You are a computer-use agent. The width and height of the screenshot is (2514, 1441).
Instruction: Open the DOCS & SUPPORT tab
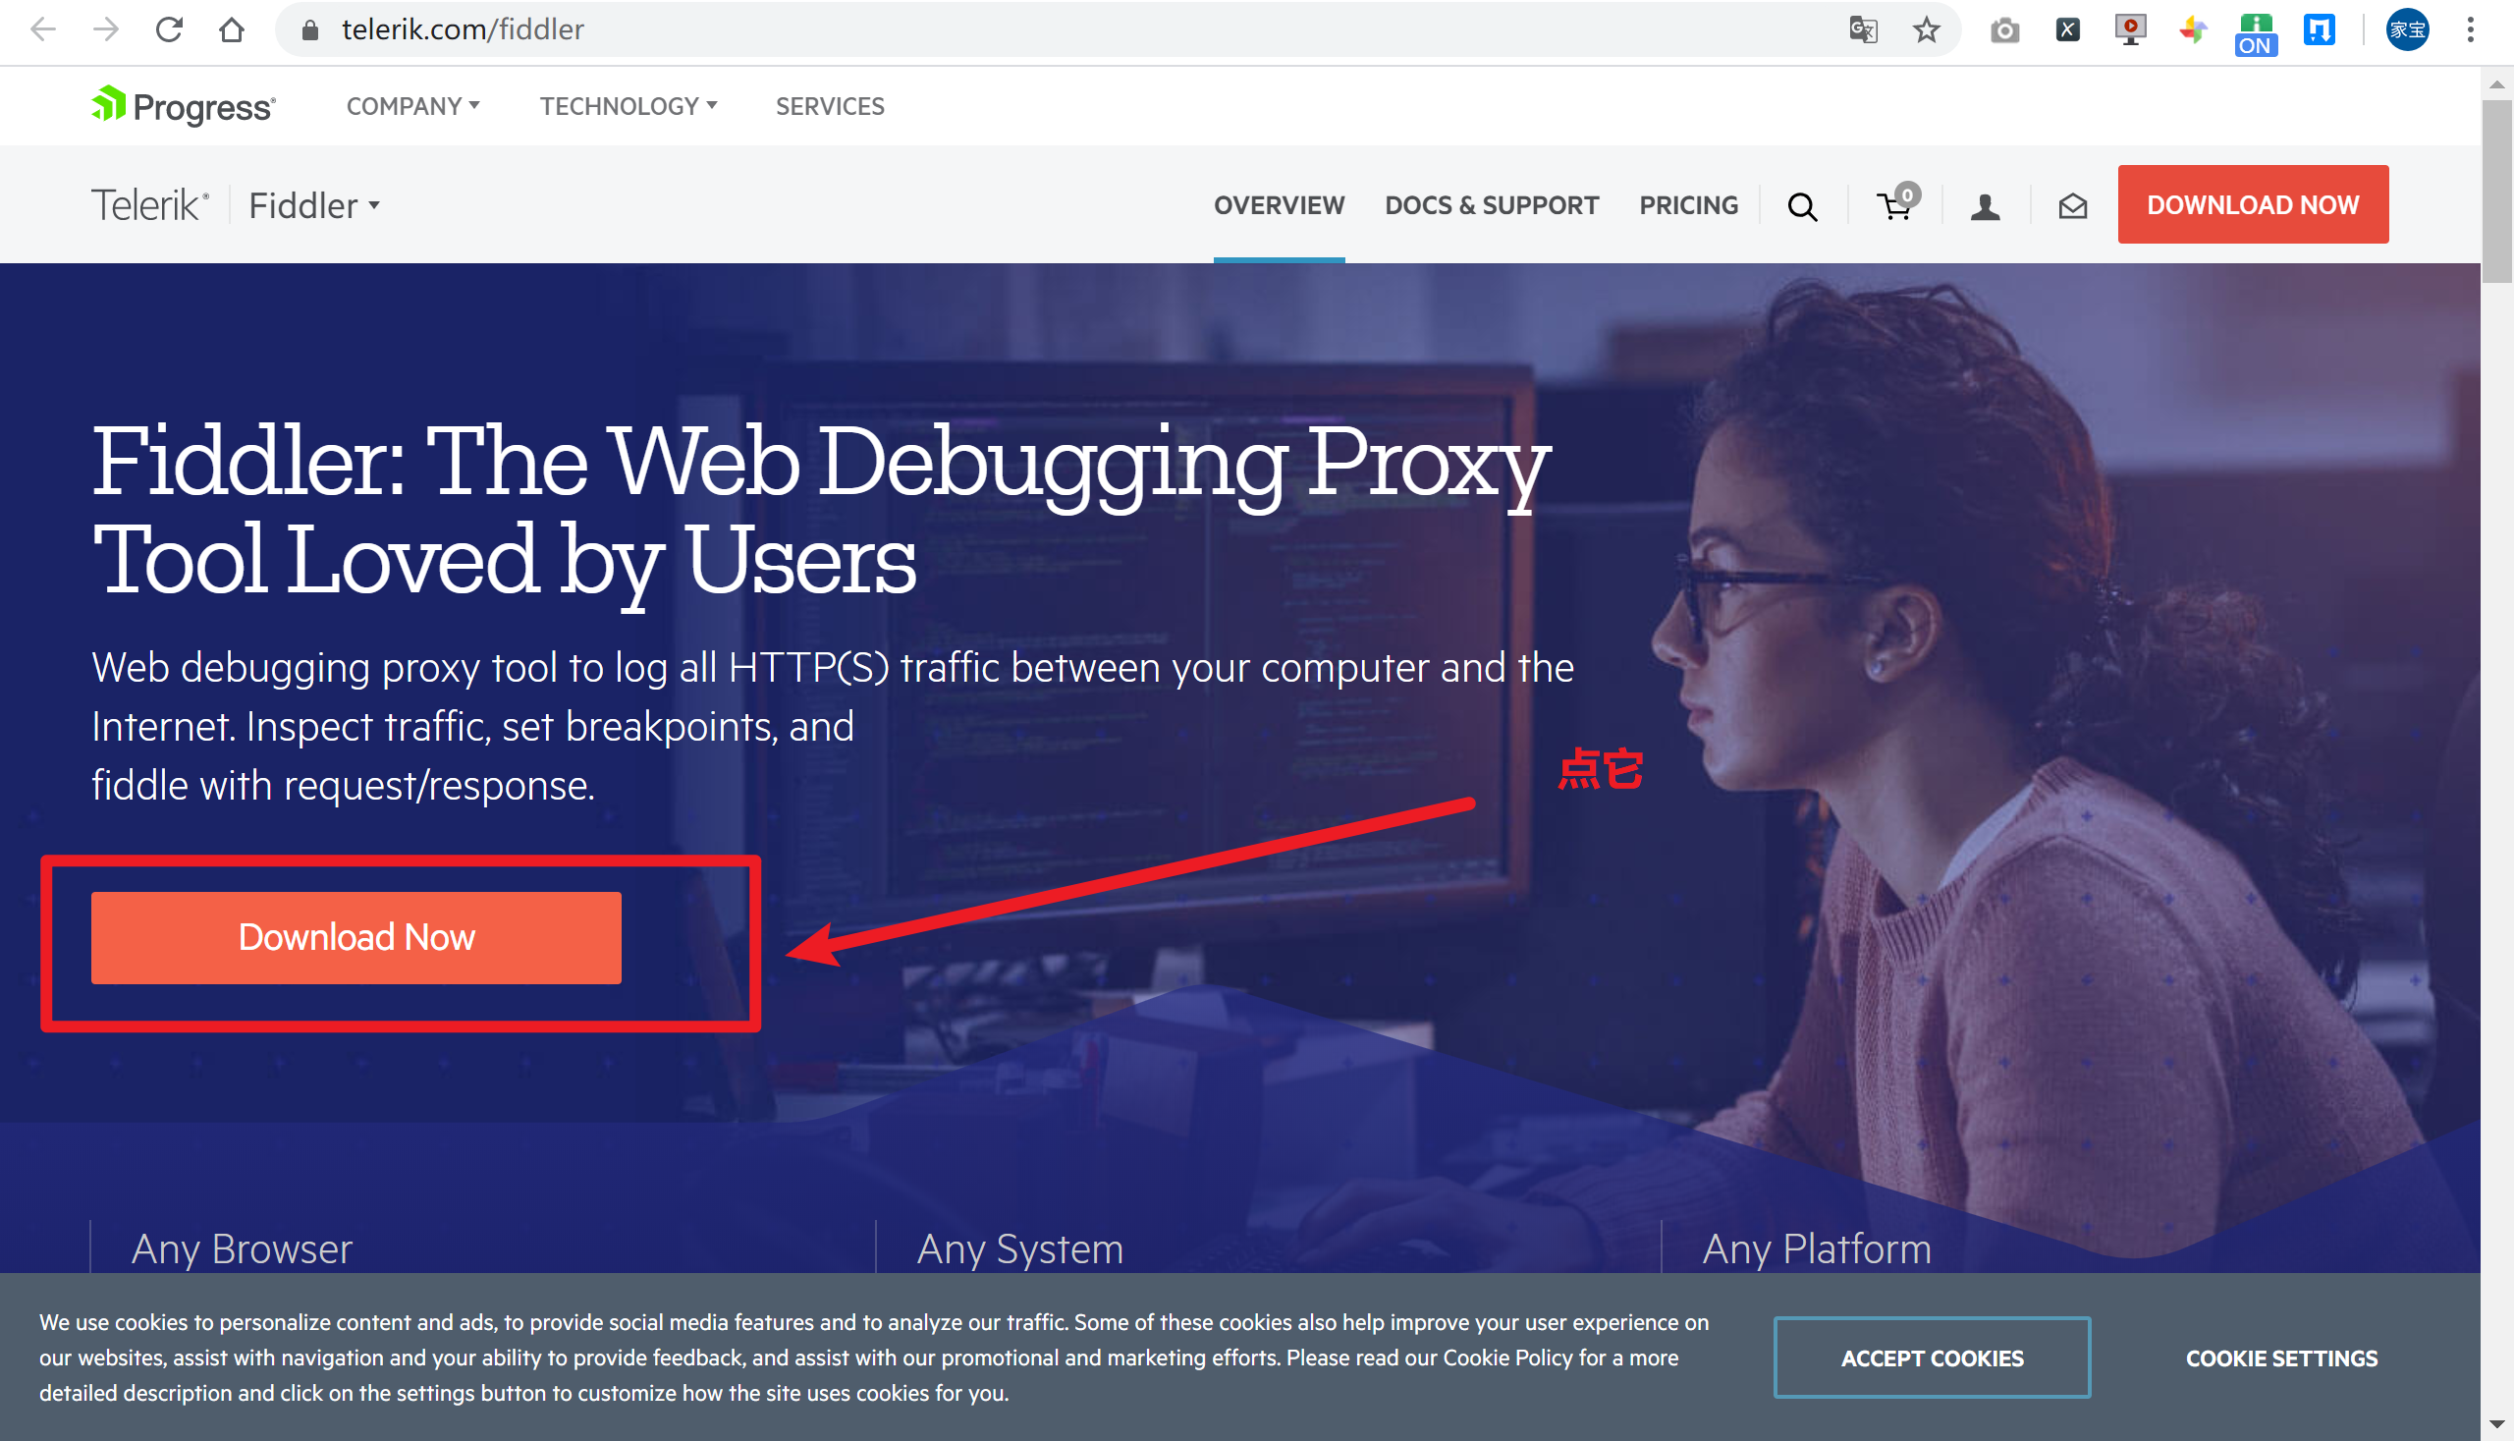tap(1492, 205)
